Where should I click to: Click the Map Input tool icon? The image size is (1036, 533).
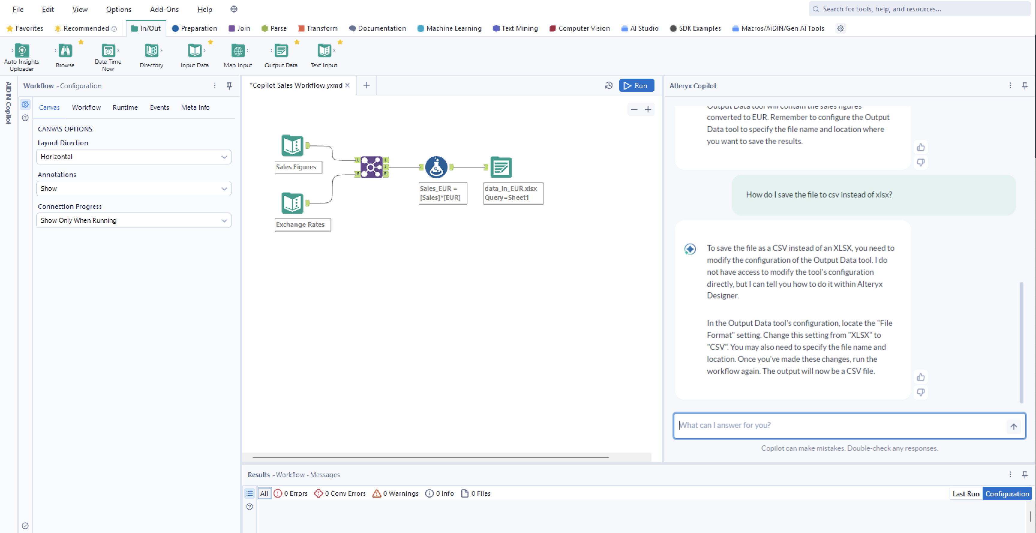point(238,51)
